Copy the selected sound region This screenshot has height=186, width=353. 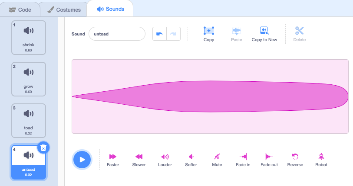pyautogui.click(x=209, y=34)
